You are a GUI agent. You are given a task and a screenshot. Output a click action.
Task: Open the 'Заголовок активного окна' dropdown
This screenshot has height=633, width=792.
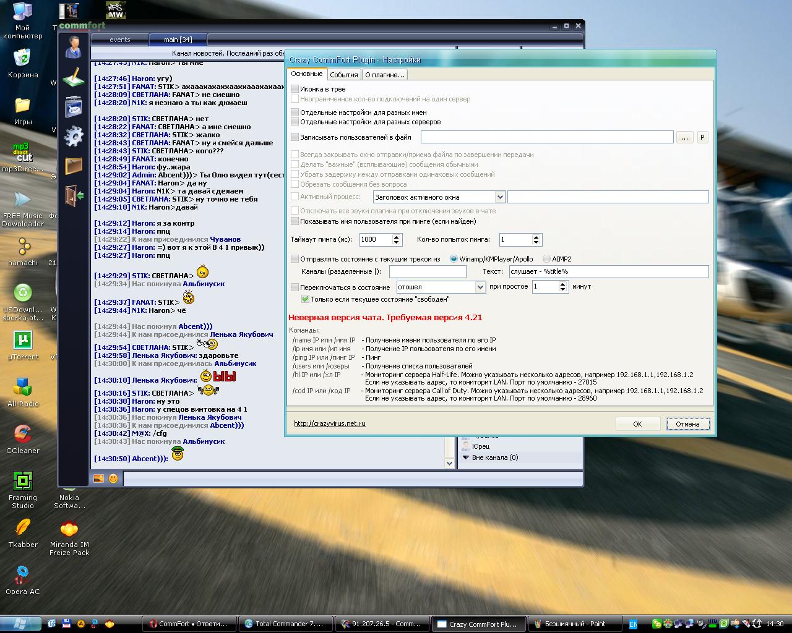tap(500, 197)
